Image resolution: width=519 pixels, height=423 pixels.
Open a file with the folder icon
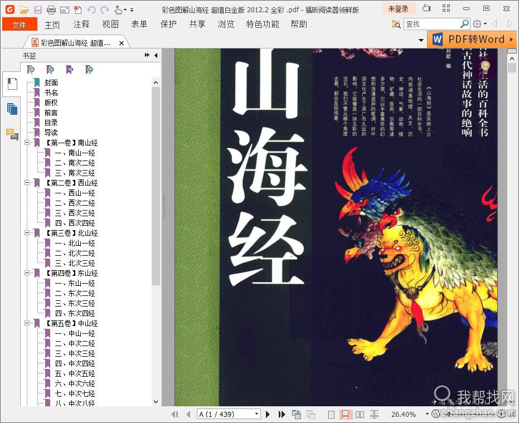24,9
